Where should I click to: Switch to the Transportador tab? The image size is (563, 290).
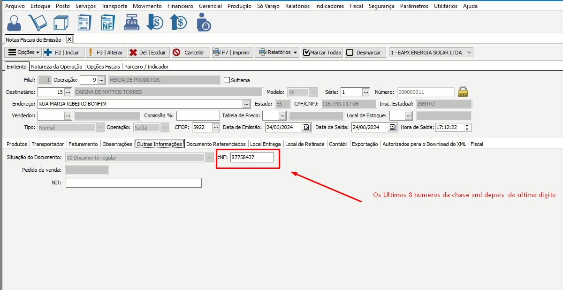pyautogui.click(x=48, y=144)
